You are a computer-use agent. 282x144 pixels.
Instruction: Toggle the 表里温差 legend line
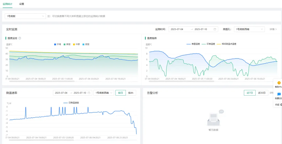(193, 44)
